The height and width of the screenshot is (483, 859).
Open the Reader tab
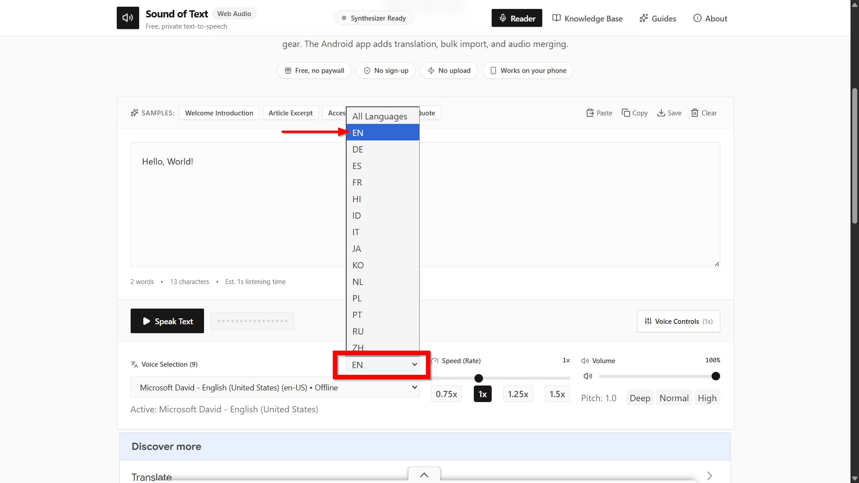point(517,18)
